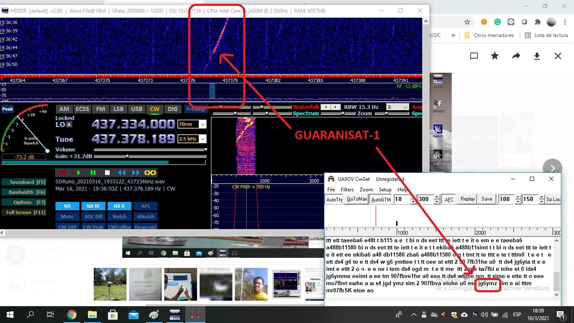Toggle AFC in CwGet toolbar
This screenshot has height=323, width=574.
pos(449,199)
